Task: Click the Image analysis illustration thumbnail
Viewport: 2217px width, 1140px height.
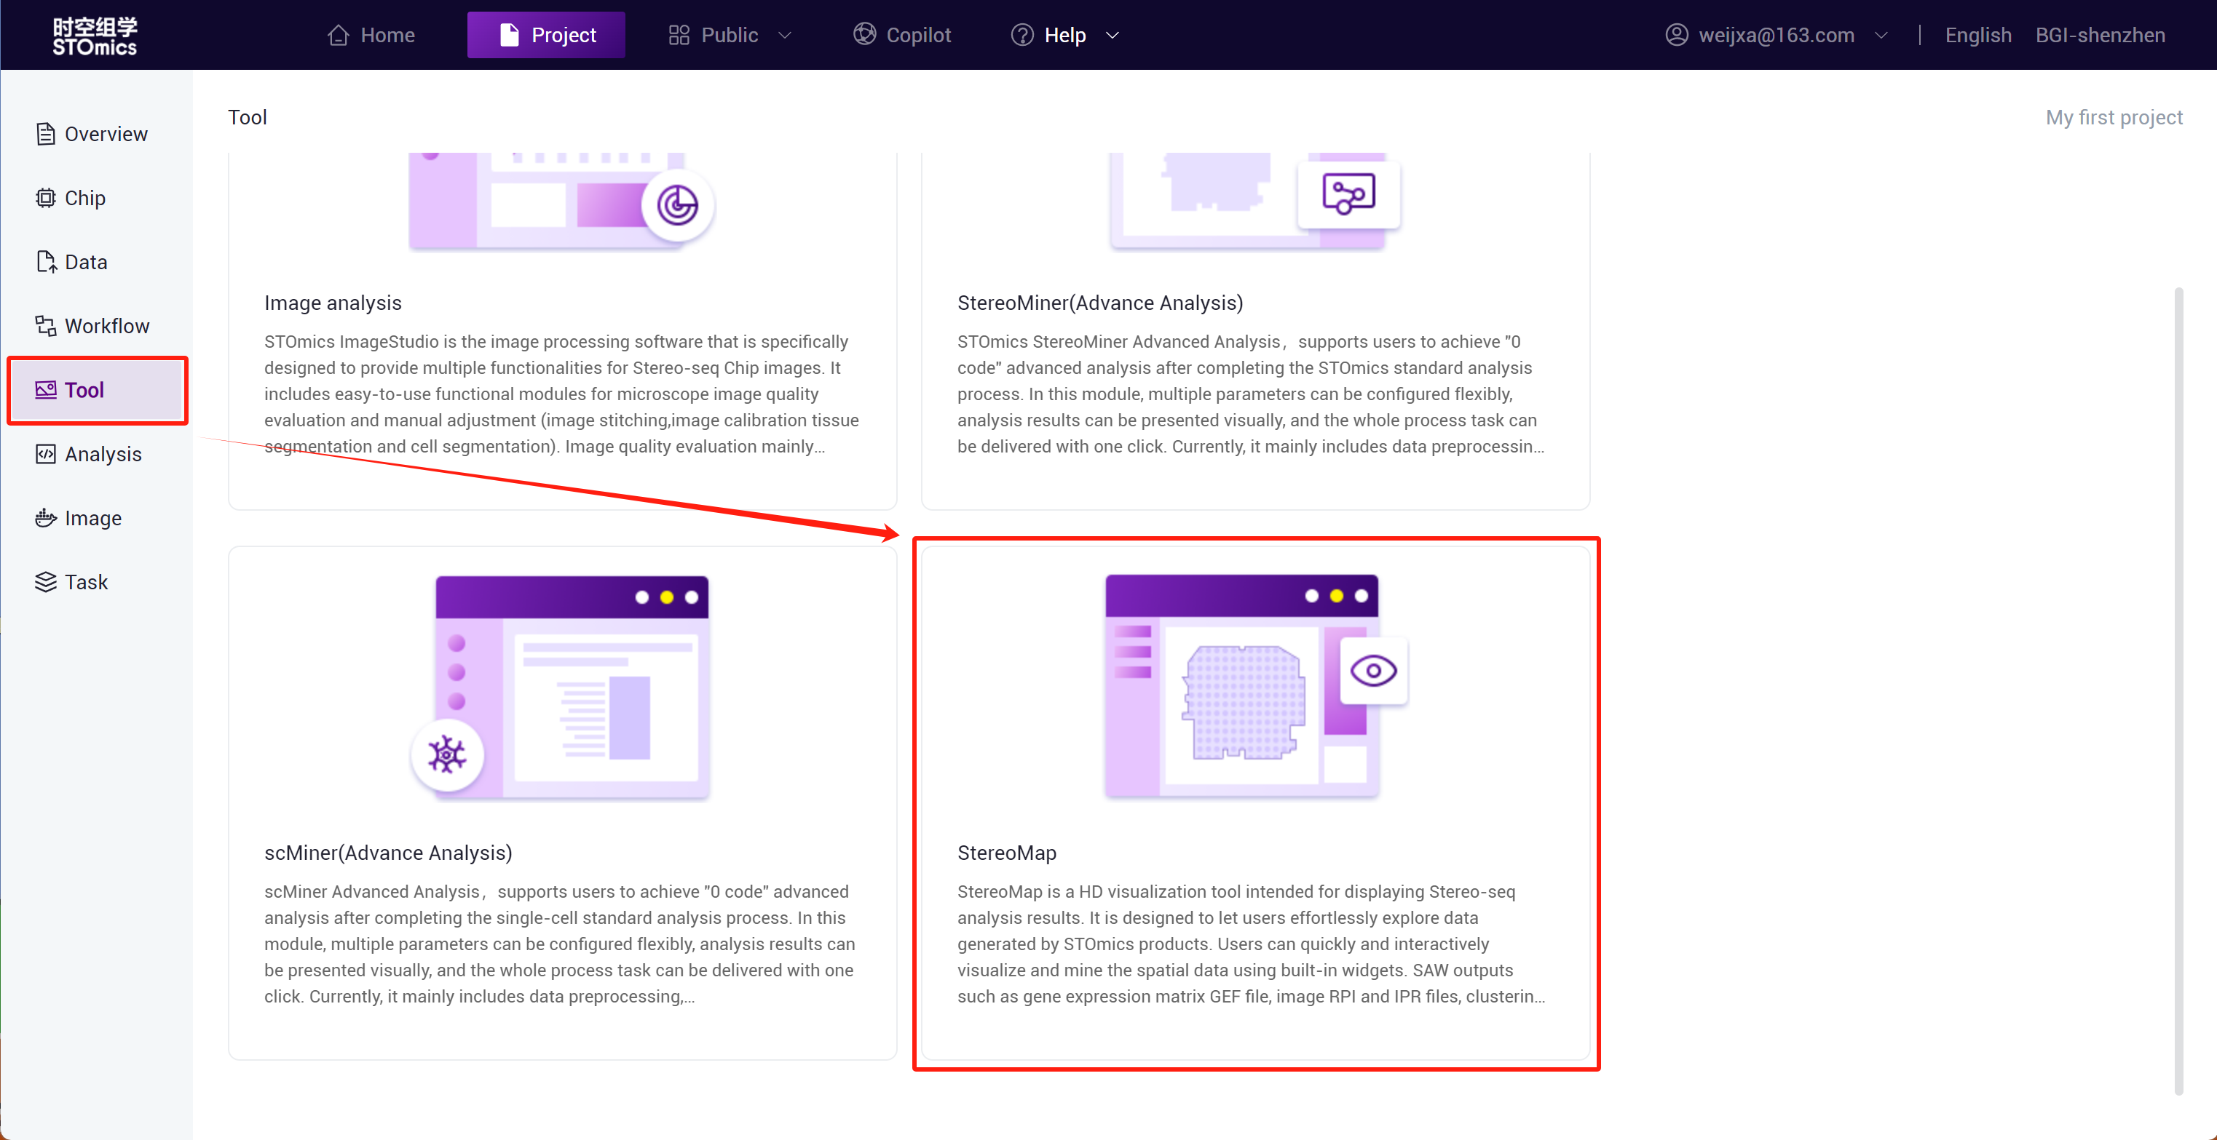Action: click(562, 202)
